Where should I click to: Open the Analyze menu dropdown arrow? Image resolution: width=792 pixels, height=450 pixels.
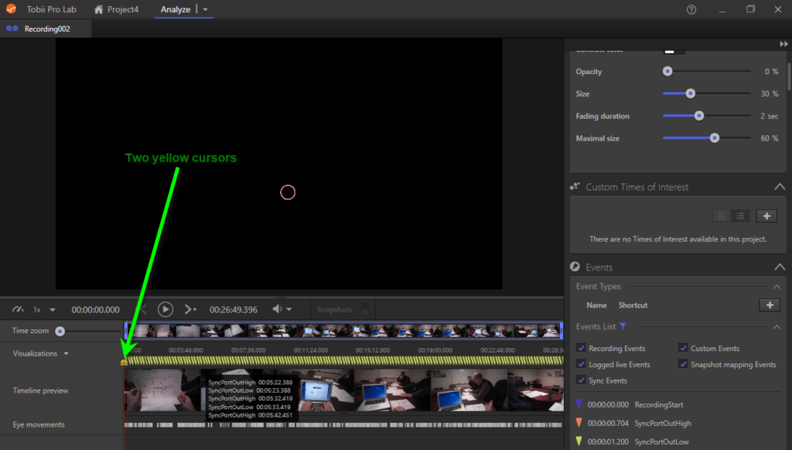click(x=204, y=9)
